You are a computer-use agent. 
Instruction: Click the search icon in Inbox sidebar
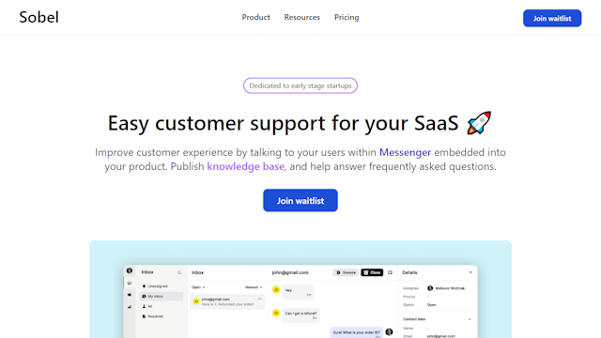coord(179,272)
